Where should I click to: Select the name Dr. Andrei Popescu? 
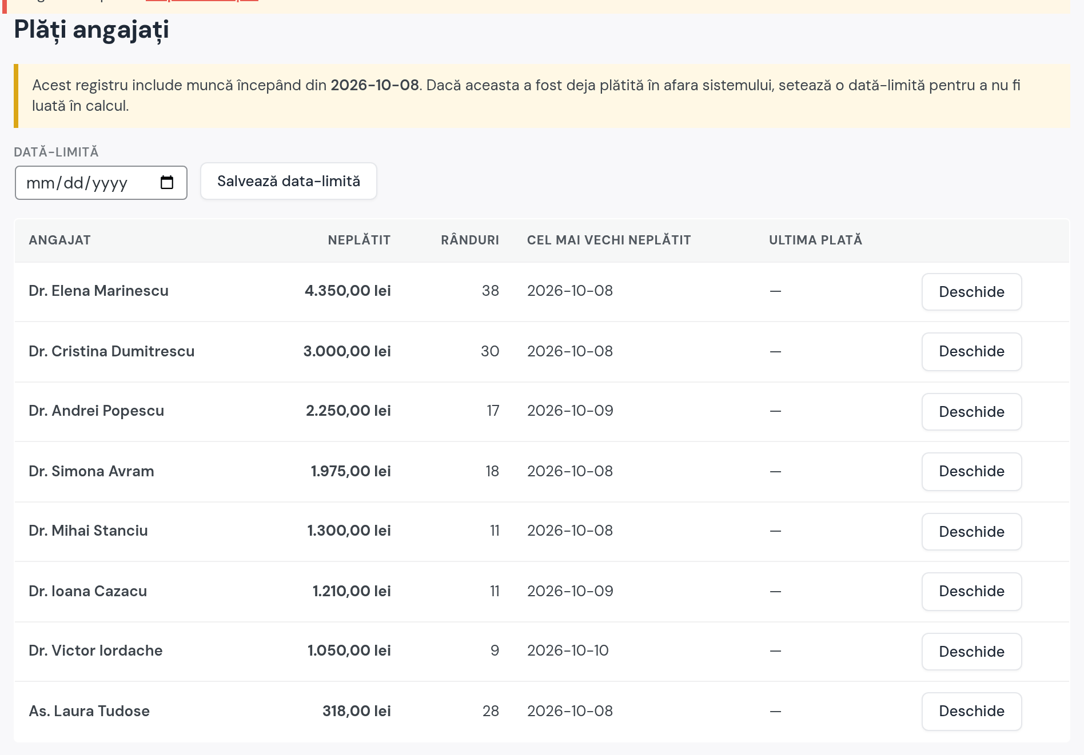point(96,411)
